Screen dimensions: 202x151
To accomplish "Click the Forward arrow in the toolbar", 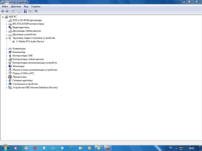I will 7,11.
